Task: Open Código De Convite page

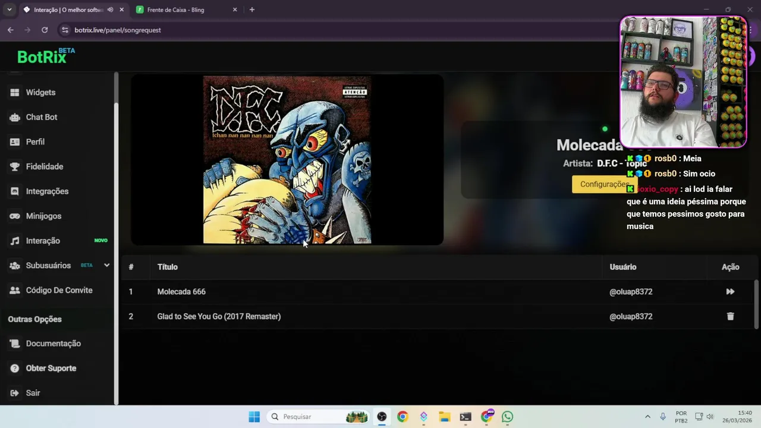Action: (59, 290)
